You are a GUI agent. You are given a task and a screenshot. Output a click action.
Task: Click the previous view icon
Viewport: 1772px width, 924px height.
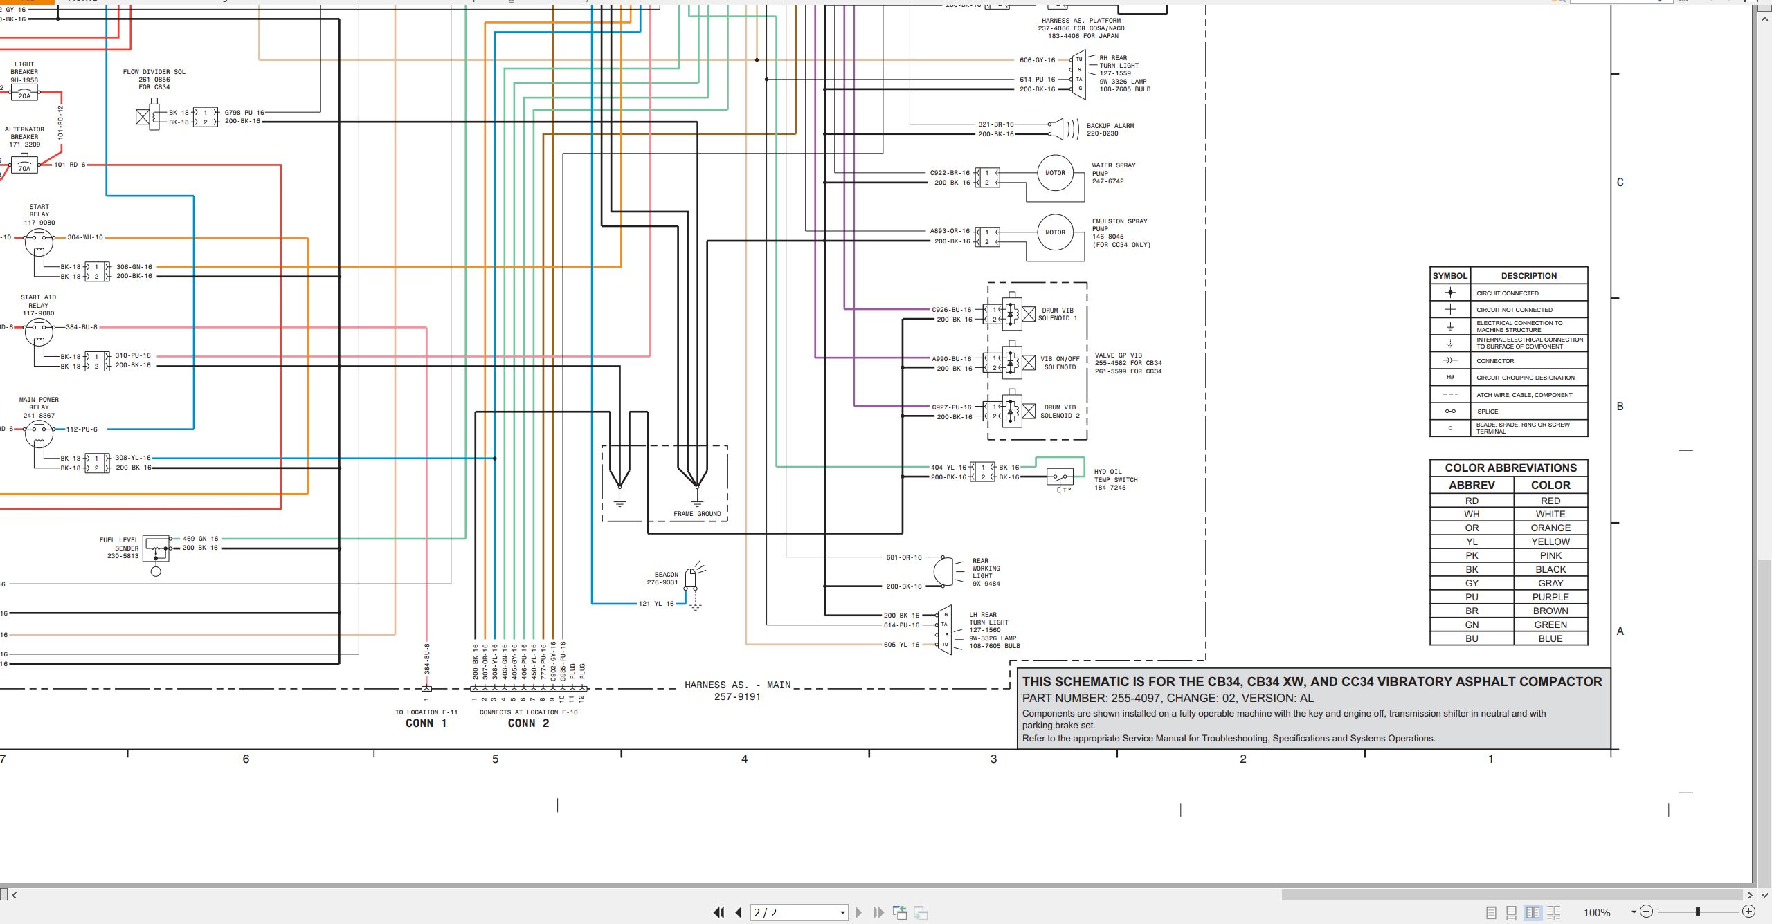(x=900, y=912)
